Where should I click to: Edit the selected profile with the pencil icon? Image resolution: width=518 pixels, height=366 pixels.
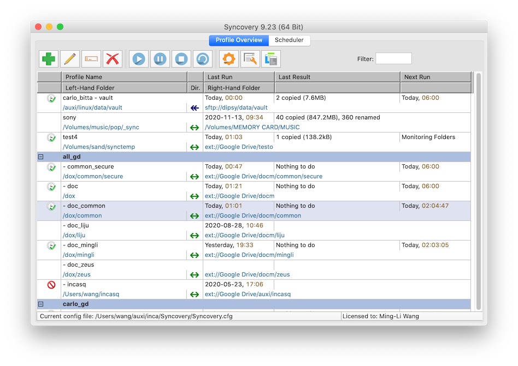coord(70,59)
